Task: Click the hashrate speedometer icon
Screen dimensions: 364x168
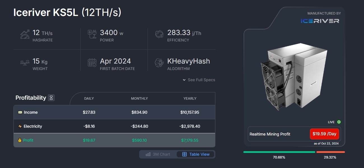Action: (x=25, y=34)
